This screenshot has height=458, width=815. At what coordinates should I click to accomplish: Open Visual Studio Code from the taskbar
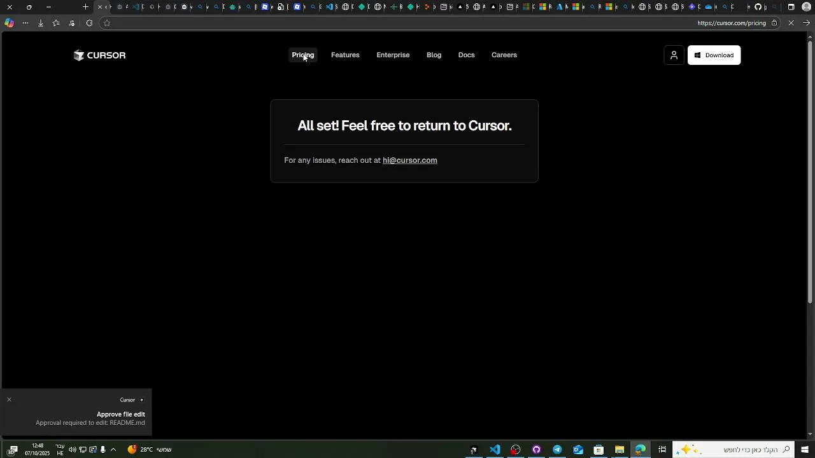(495, 450)
